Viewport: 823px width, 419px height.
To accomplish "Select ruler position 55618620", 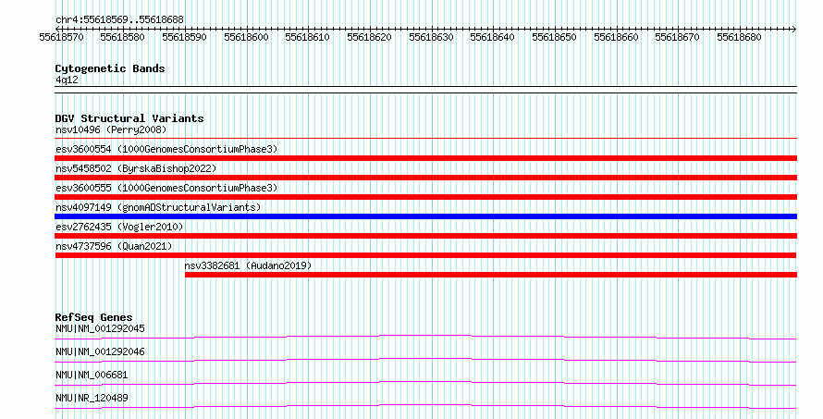I will [x=370, y=37].
